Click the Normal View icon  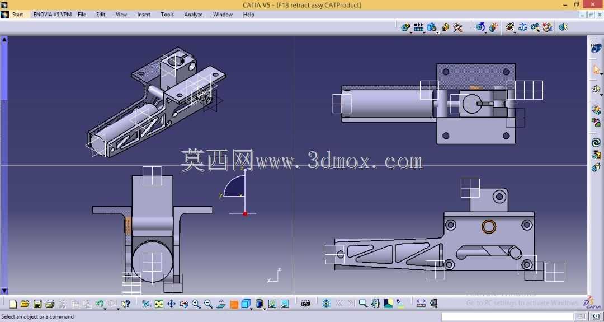[x=221, y=304]
